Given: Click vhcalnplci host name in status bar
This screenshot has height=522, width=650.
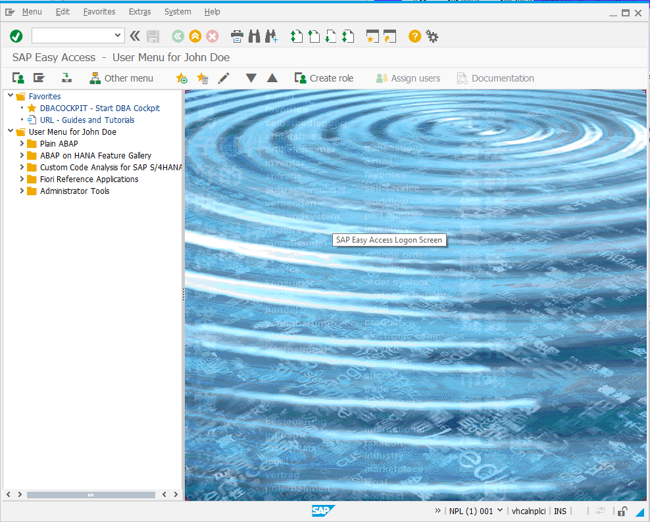Looking at the screenshot, I should (528, 511).
